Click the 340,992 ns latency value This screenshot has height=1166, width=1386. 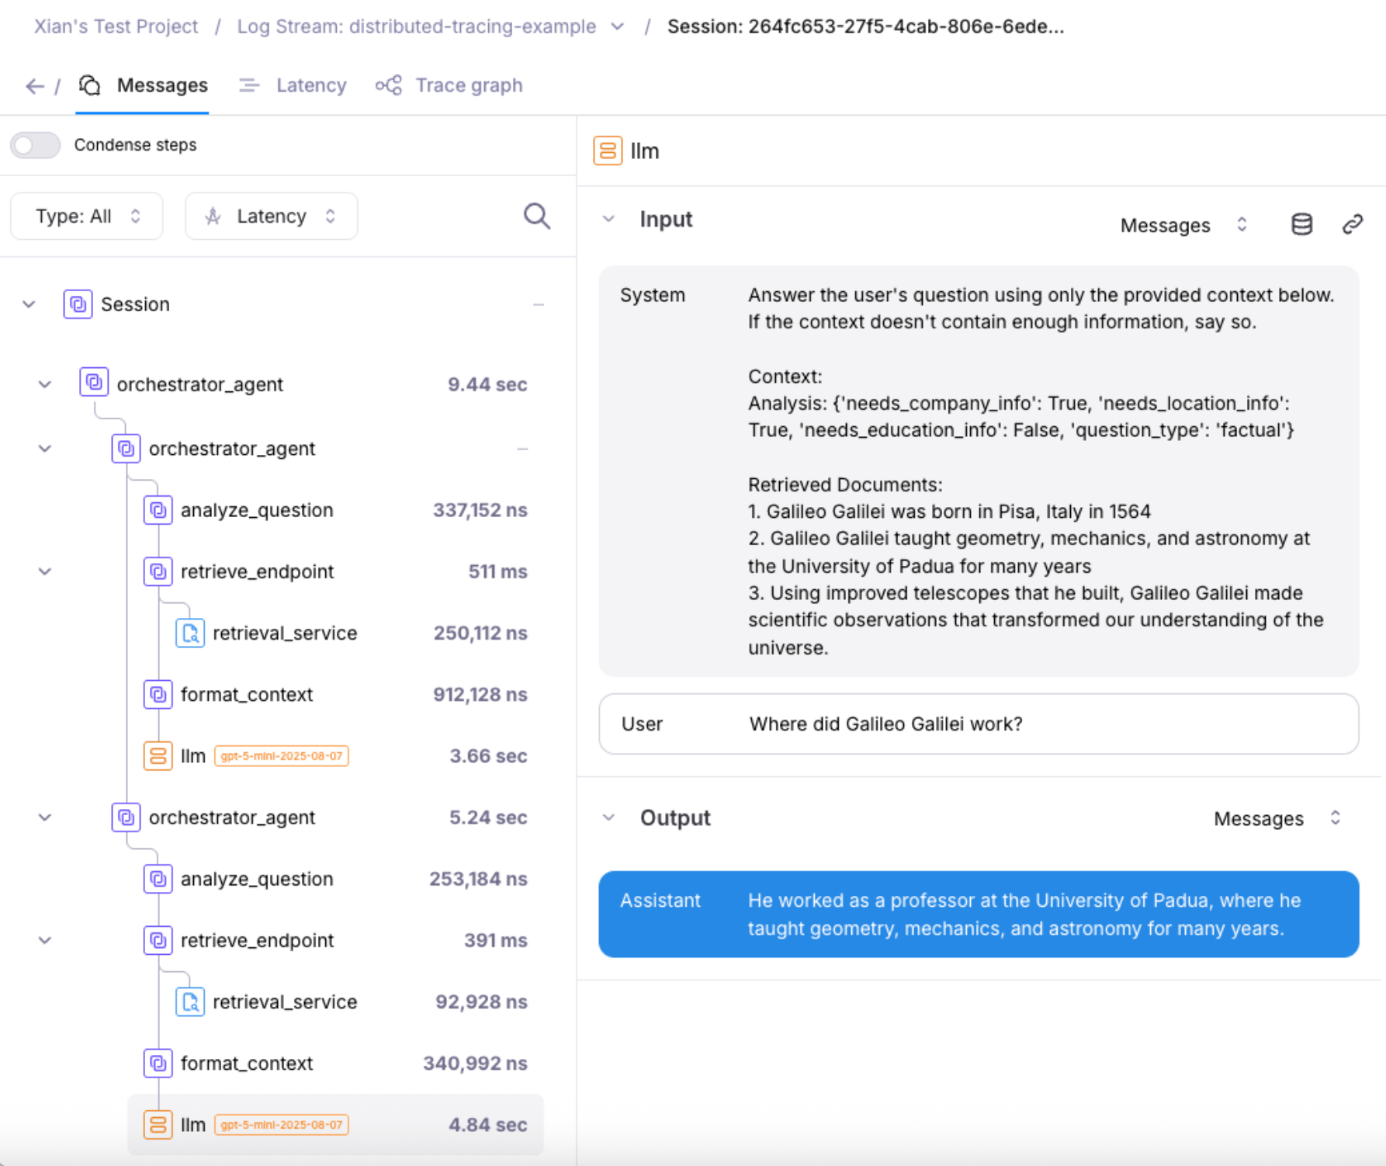click(475, 1063)
